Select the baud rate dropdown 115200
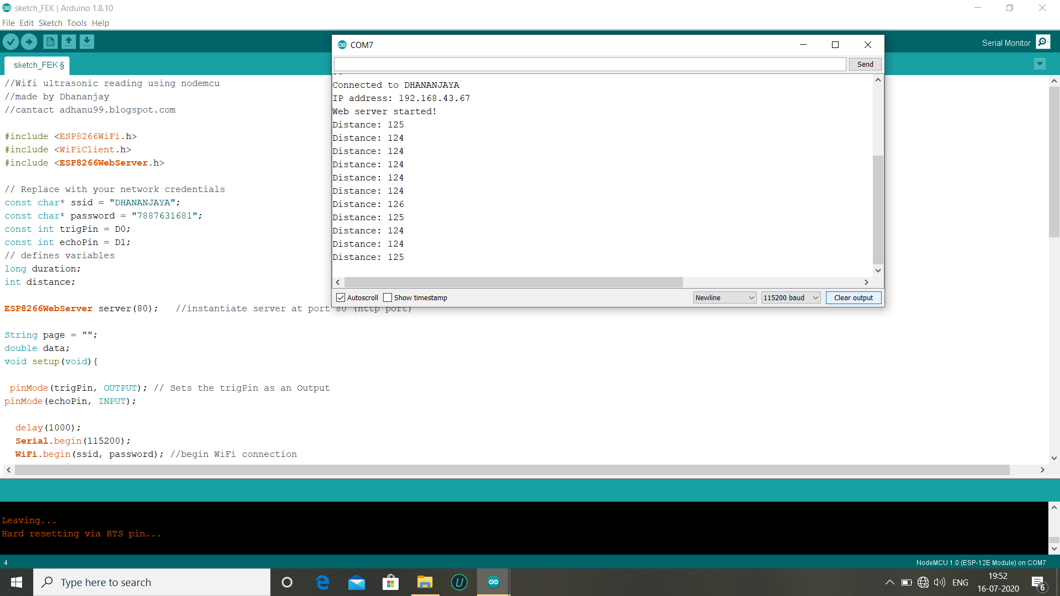The width and height of the screenshot is (1060, 596). point(790,297)
